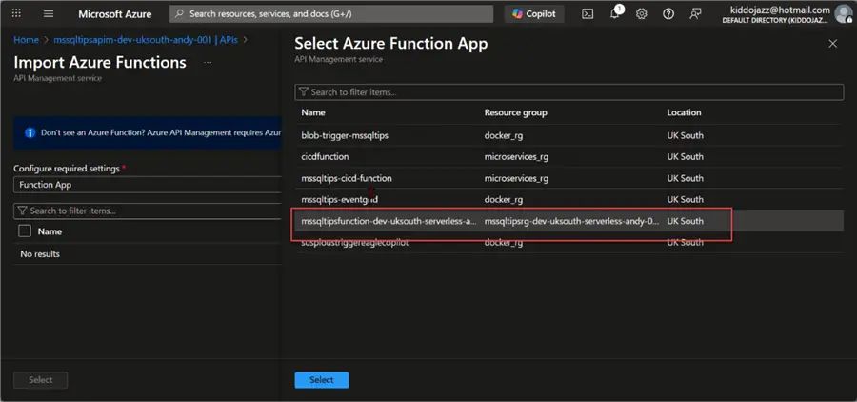The image size is (857, 402).
Task: Open the Copilot button
Action: [x=534, y=13]
